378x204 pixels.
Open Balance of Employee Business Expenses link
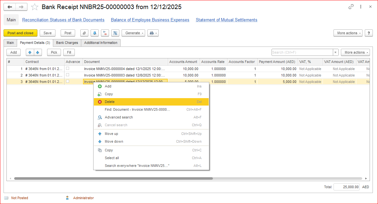click(150, 20)
